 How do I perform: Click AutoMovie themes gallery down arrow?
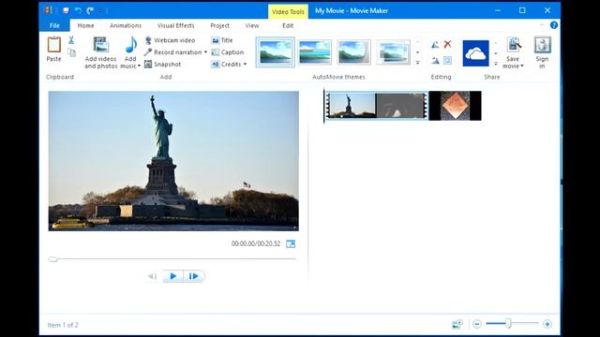click(418, 52)
